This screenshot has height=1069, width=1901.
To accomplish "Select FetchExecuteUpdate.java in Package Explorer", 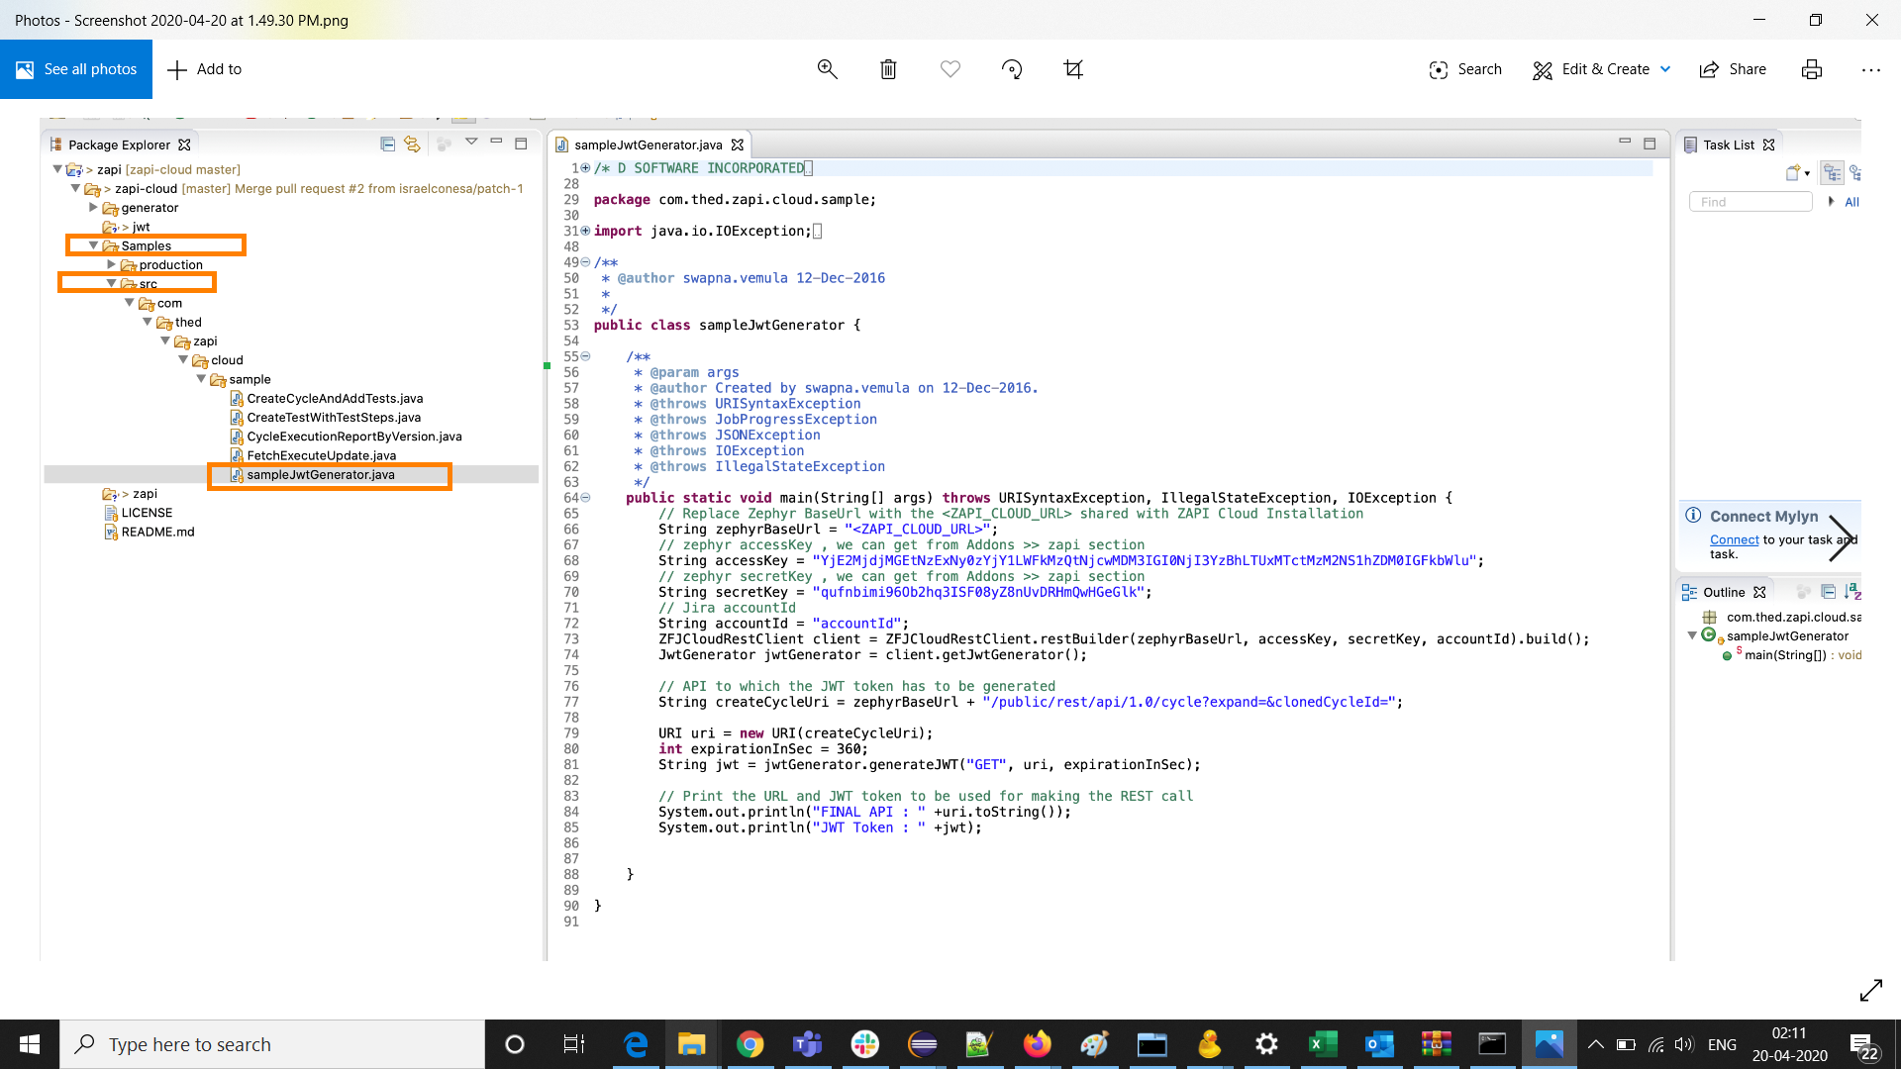I will pyautogui.click(x=321, y=454).
